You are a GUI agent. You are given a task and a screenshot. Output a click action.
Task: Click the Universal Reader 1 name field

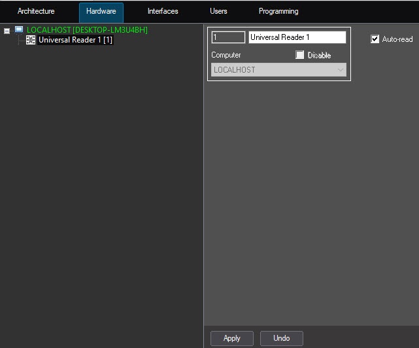(297, 37)
